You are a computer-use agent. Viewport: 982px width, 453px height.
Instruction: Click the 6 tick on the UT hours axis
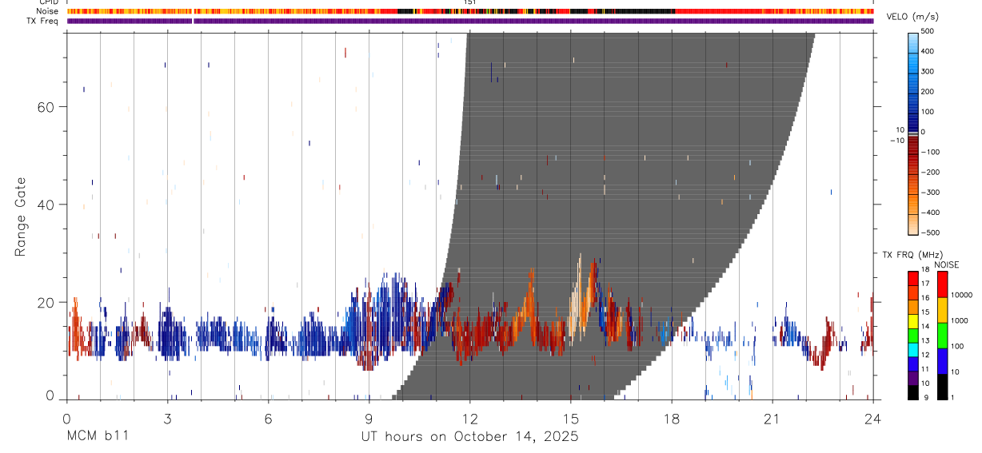(x=269, y=418)
